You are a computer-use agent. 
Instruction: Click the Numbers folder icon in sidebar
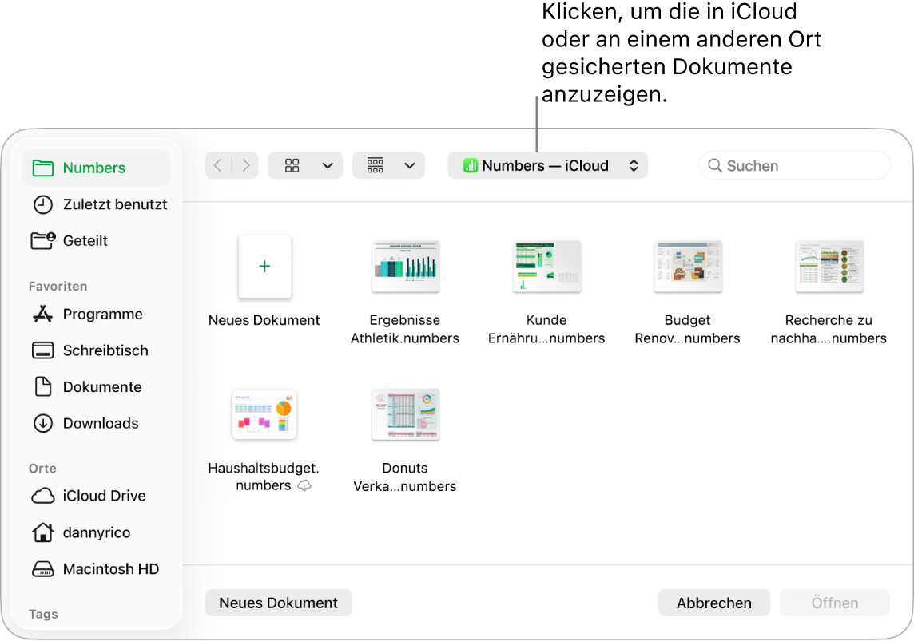pyautogui.click(x=43, y=168)
